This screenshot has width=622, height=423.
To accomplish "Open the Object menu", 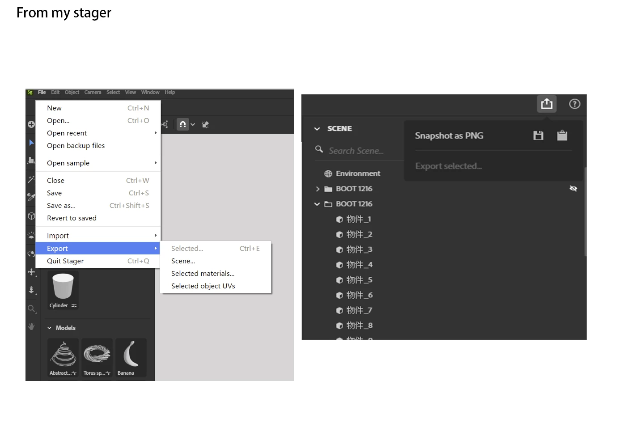I will point(72,93).
